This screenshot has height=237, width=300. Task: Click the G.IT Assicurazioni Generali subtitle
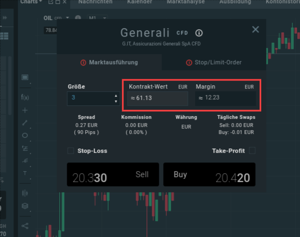pos(161,44)
